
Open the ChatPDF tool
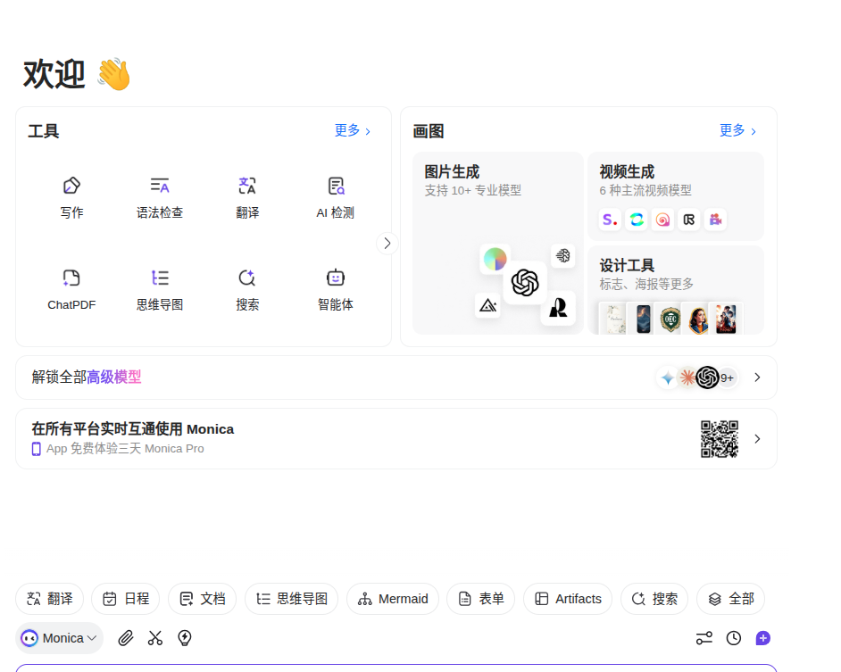click(x=71, y=290)
